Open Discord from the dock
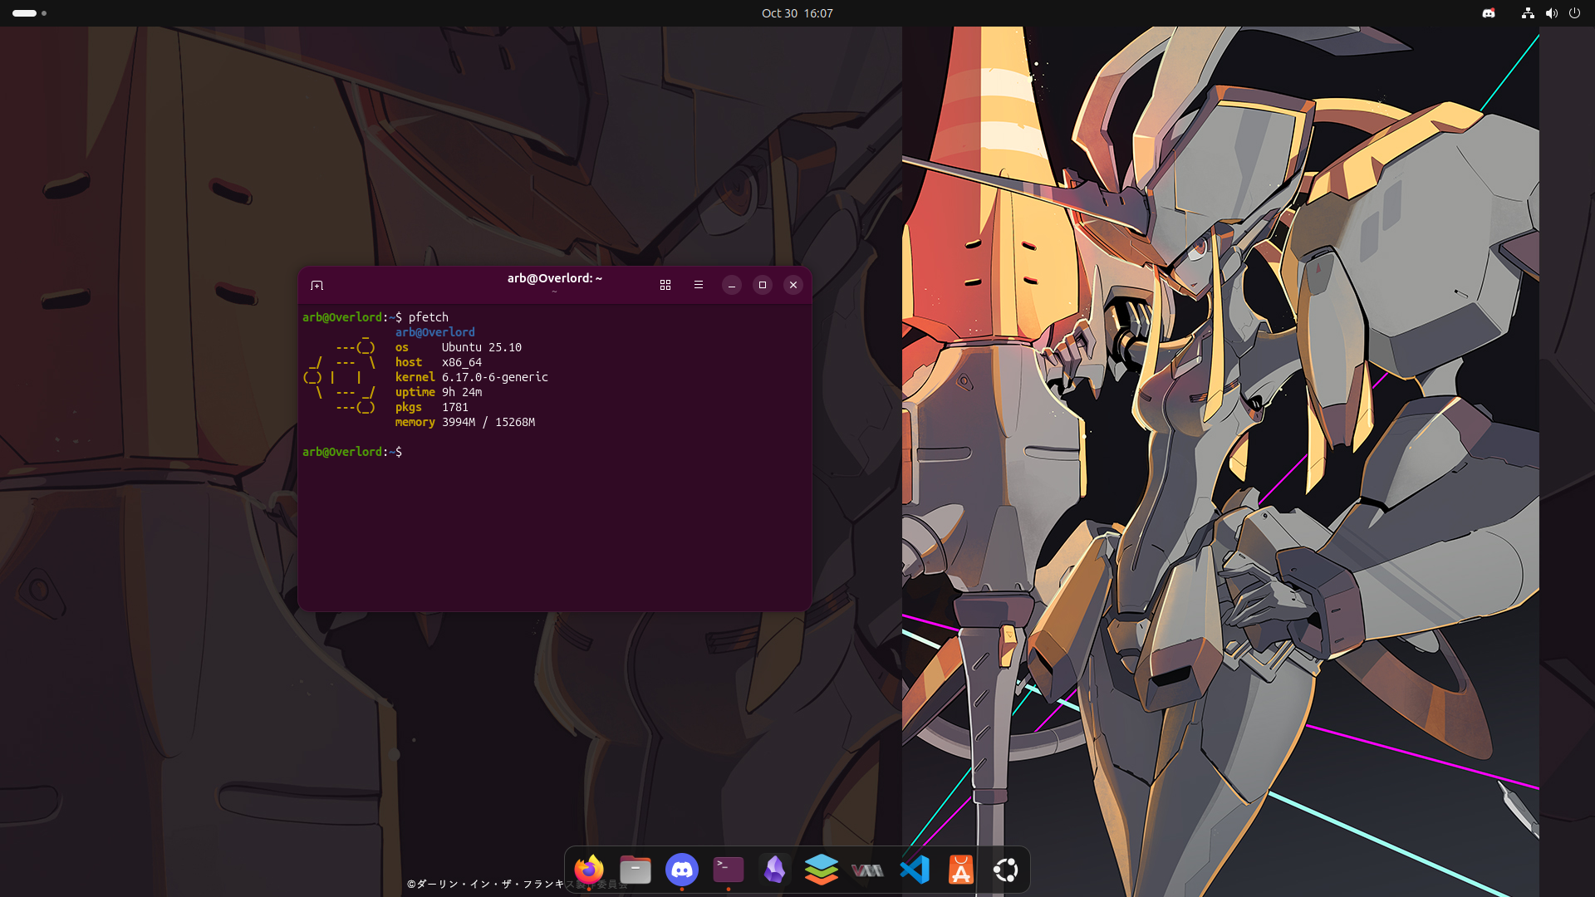1595x897 pixels. click(x=682, y=870)
